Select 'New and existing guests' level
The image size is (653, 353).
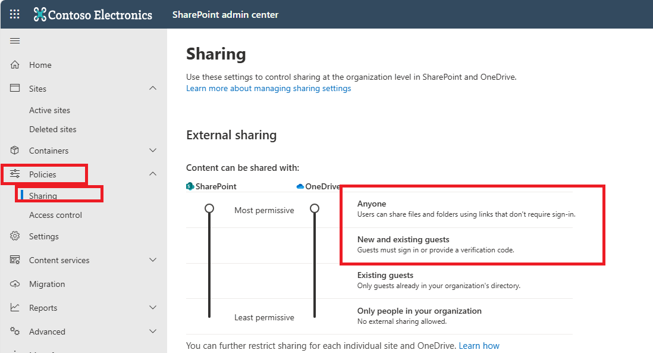click(403, 240)
